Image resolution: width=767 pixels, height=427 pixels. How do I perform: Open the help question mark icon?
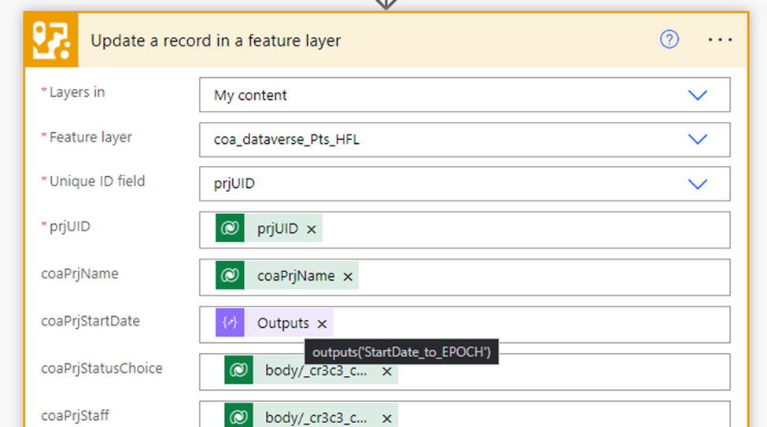click(669, 39)
